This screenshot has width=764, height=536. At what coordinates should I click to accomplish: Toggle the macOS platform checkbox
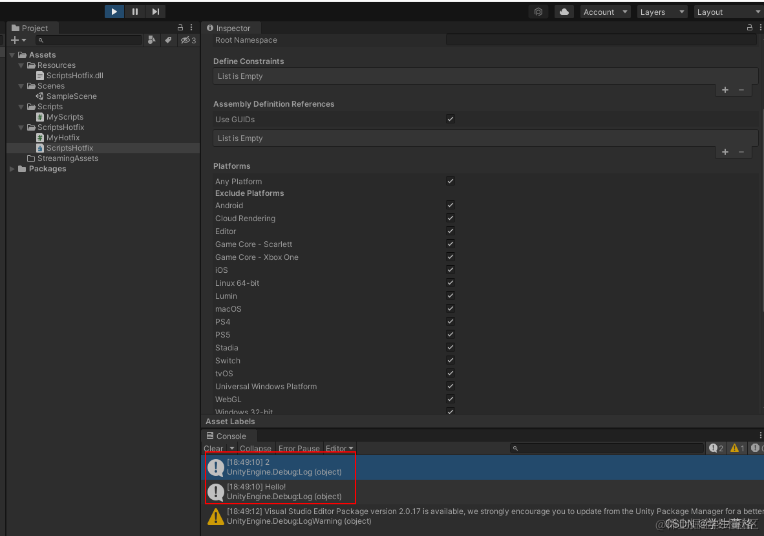451,308
